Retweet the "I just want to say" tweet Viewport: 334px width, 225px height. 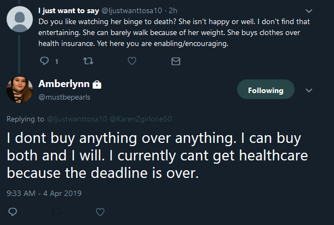coord(88,61)
